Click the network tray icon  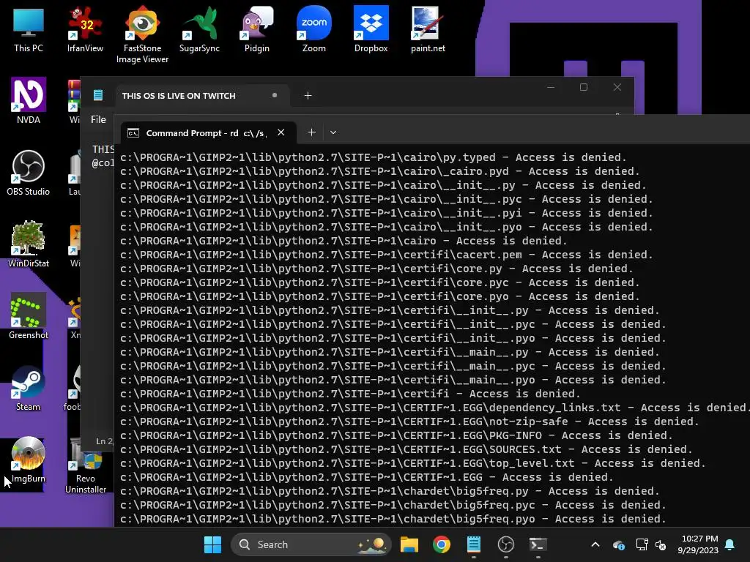[642, 544]
